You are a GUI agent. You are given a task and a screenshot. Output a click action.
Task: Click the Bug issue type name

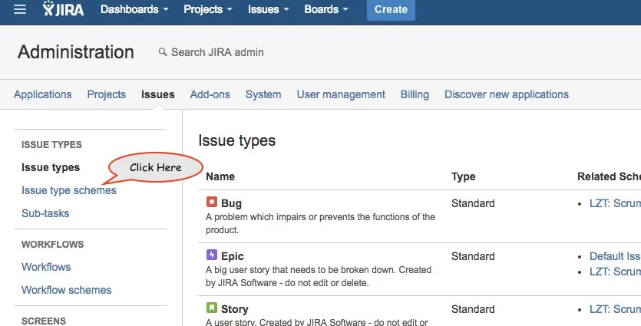coord(231,203)
